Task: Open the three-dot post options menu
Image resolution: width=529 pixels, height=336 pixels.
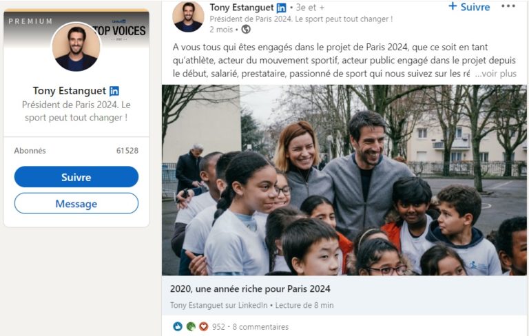Action: [x=508, y=6]
